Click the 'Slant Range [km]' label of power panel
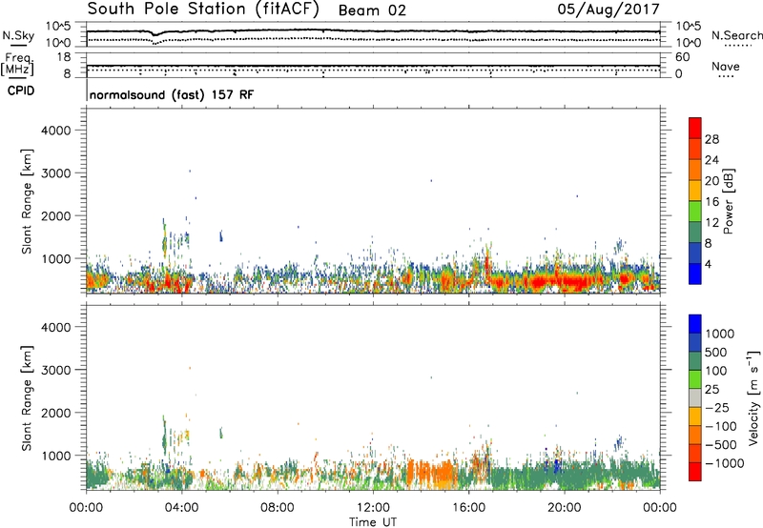 [x=27, y=201]
